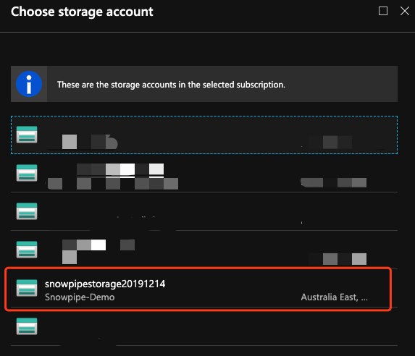
Task: Close the Choose storage account panel
Action: click(405, 11)
